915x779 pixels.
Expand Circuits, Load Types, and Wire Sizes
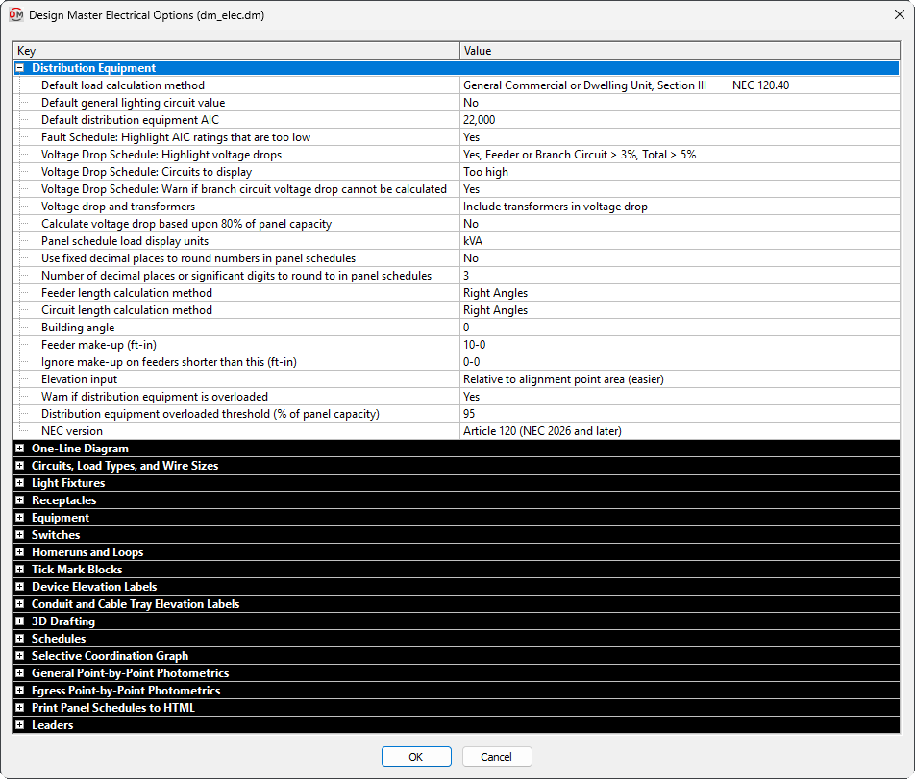[x=20, y=466]
